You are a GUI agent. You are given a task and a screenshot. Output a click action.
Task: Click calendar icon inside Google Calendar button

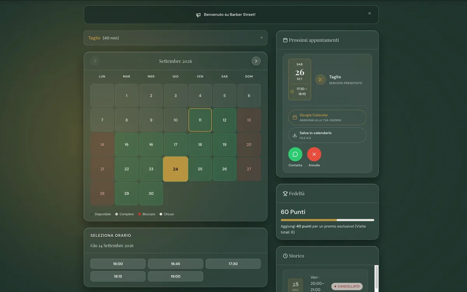(x=295, y=117)
